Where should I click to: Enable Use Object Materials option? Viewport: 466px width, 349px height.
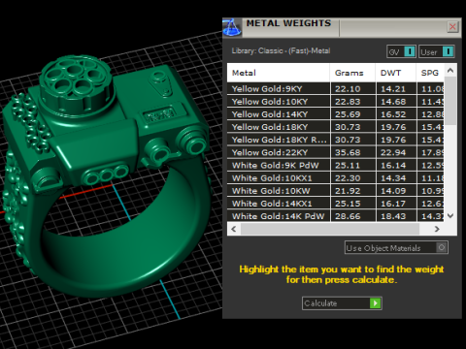pyautogui.click(x=396, y=247)
